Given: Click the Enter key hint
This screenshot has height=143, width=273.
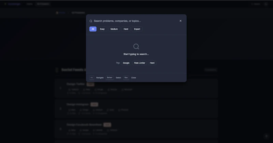Looking at the screenshot, I should [x=110, y=78].
